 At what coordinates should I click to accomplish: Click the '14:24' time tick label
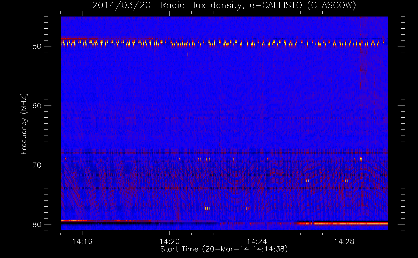click(x=257, y=241)
